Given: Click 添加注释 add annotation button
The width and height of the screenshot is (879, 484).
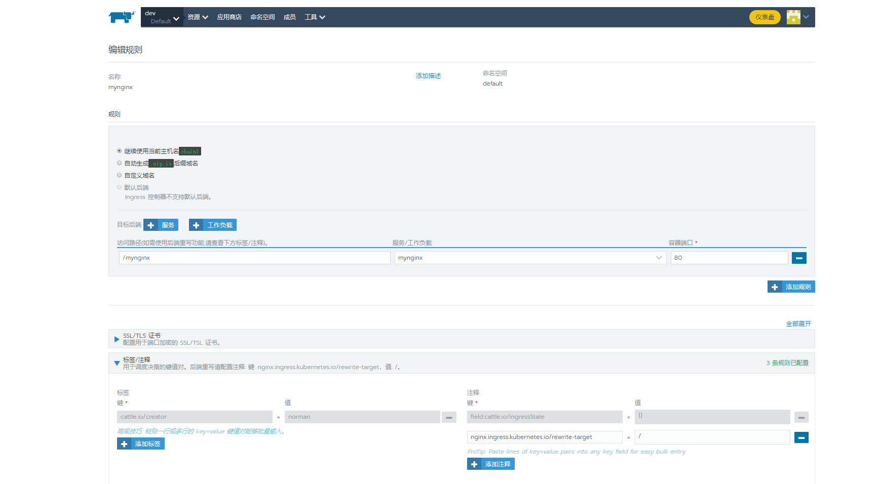Looking at the screenshot, I should pos(491,464).
